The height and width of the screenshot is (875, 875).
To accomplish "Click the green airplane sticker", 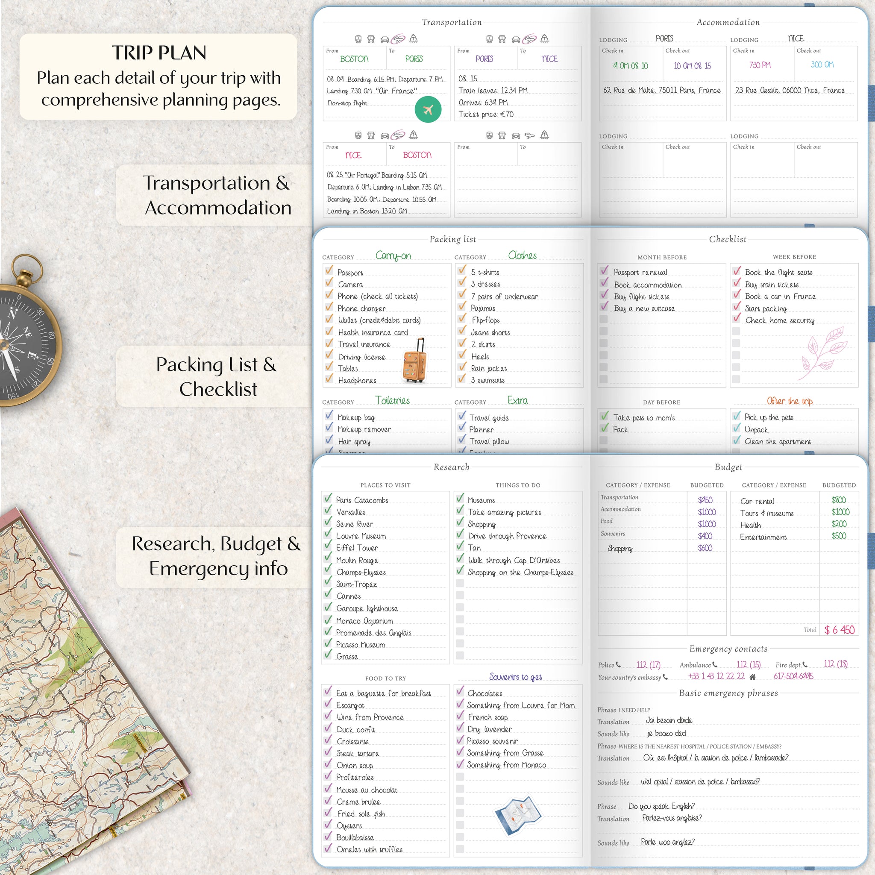I will pos(428,109).
